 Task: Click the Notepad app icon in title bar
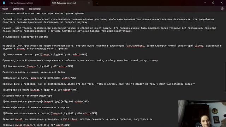pyautogui.click(x=4, y=3)
